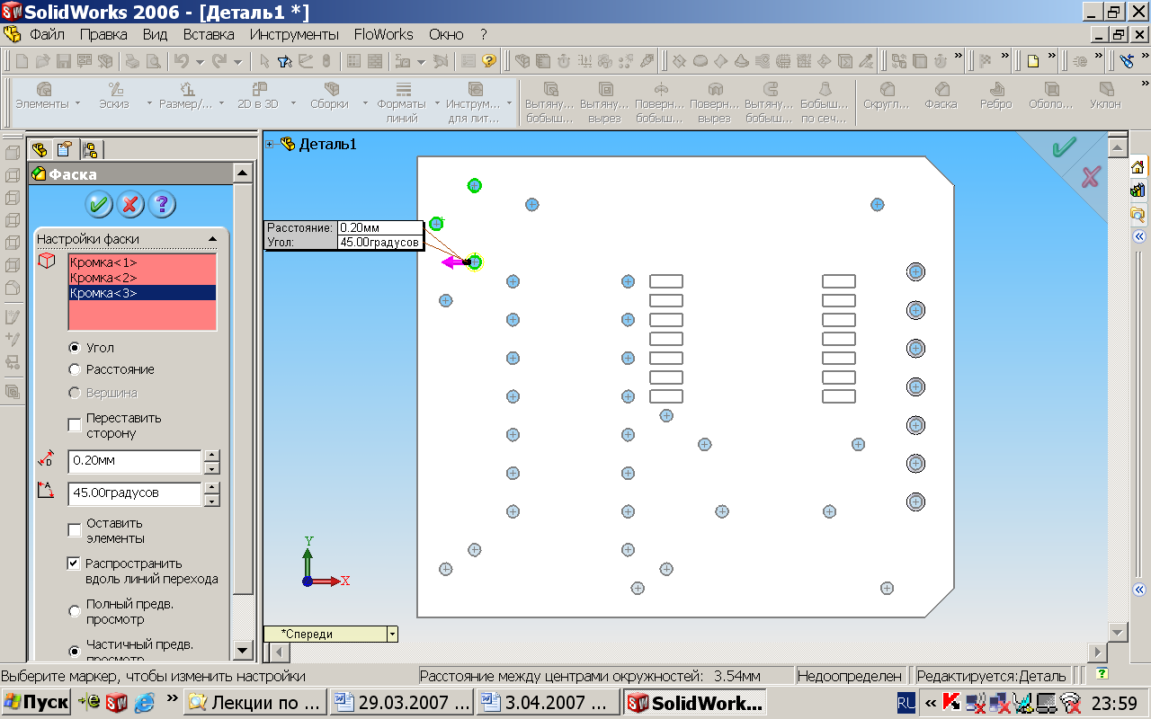The image size is (1151, 719).
Task: Cancel the chamfer with the red X button
Action: tap(130, 204)
